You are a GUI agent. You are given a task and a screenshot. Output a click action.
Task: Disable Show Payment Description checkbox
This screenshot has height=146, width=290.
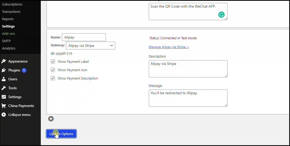point(53,78)
